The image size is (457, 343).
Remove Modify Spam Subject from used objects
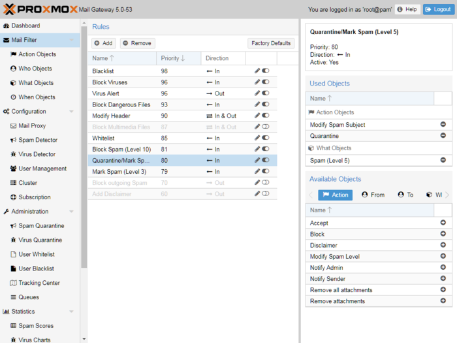(443, 124)
